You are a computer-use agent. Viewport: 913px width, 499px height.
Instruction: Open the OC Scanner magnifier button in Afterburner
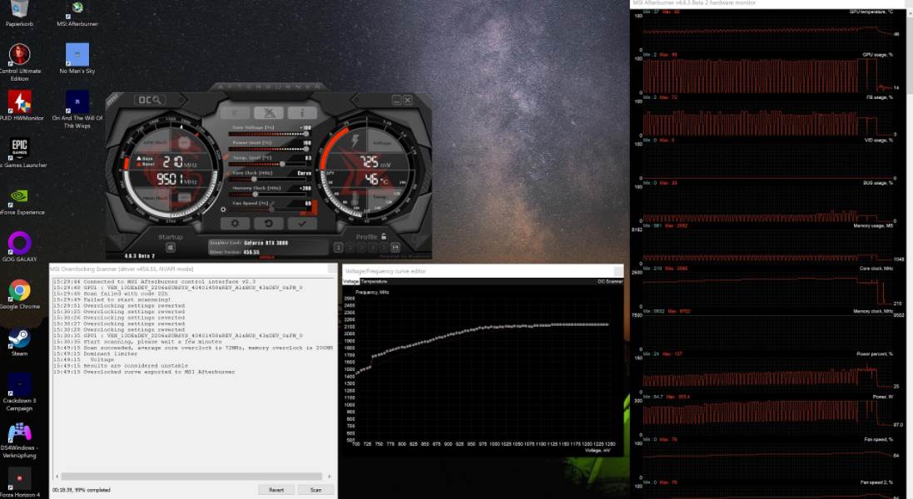[150, 100]
